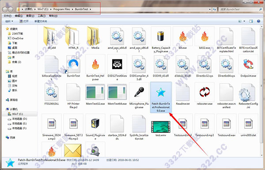The height and width of the screenshot is (170, 265).
Task: Select Battery_Capacity_Plugin.exe battery icon
Action: [161, 37]
